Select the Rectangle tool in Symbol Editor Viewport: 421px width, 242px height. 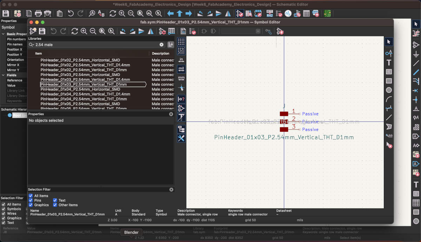pyautogui.click(x=389, y=81)
